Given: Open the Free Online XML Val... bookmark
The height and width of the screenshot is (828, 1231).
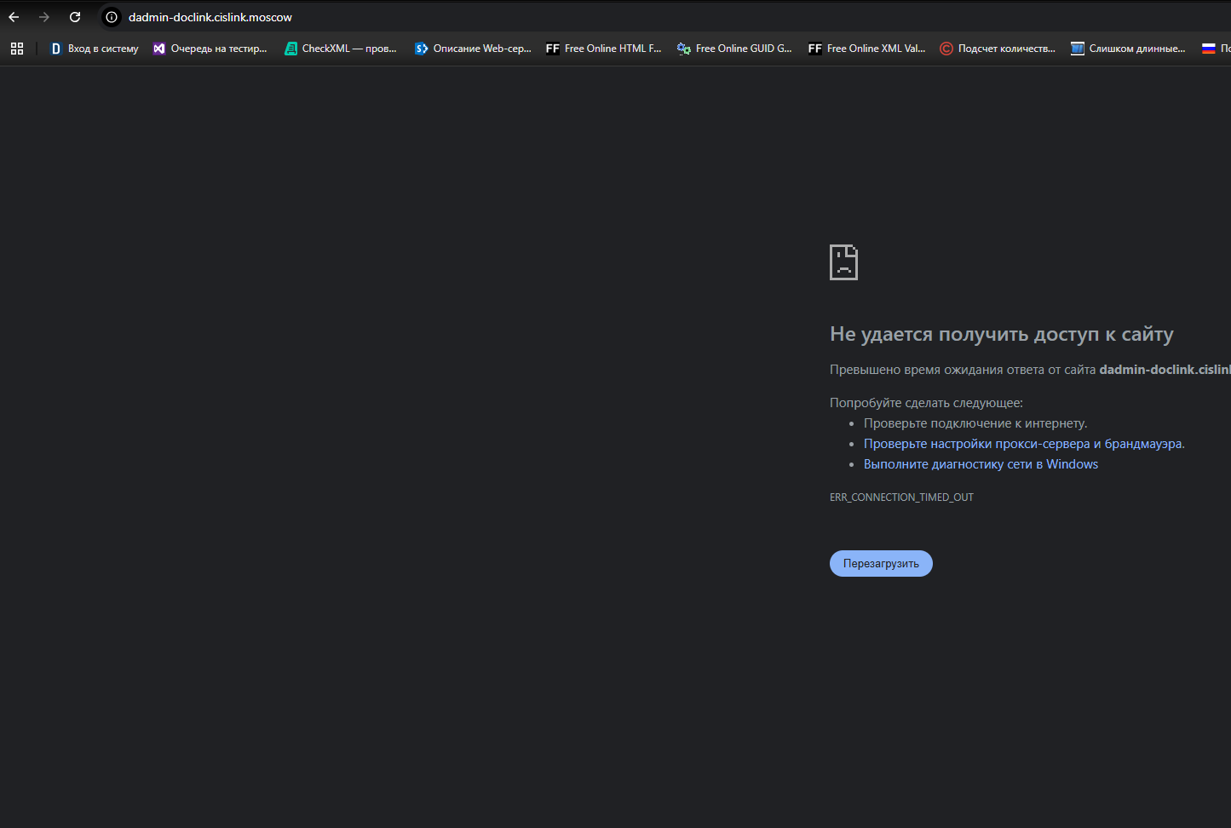Looking at the screenshot, I should (866, 49).
